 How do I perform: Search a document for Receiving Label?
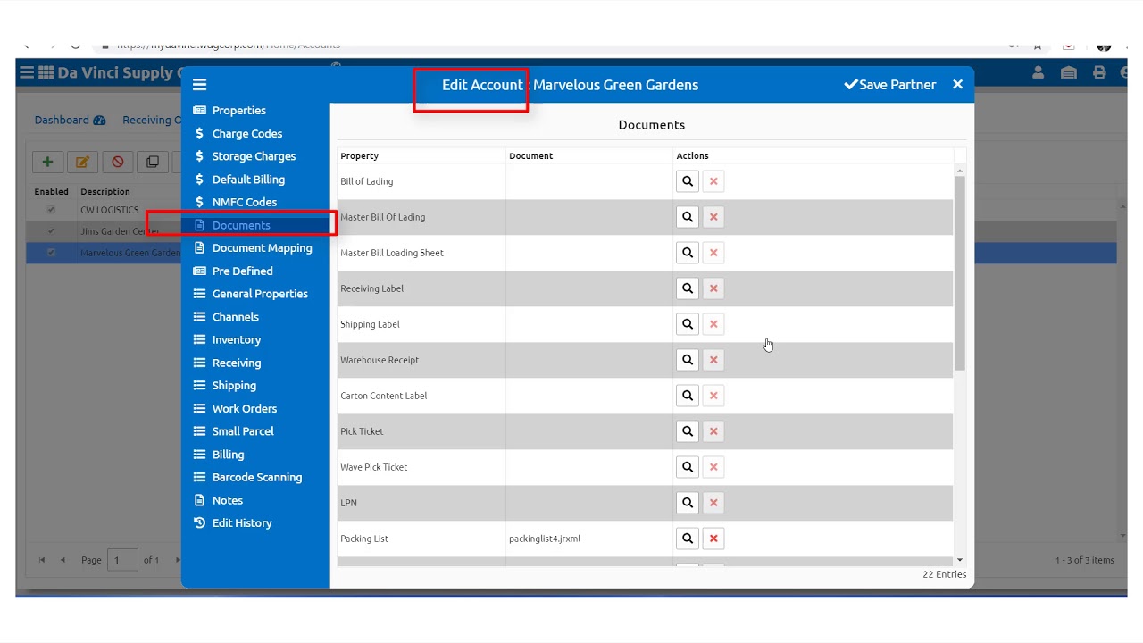click(688, 288)
